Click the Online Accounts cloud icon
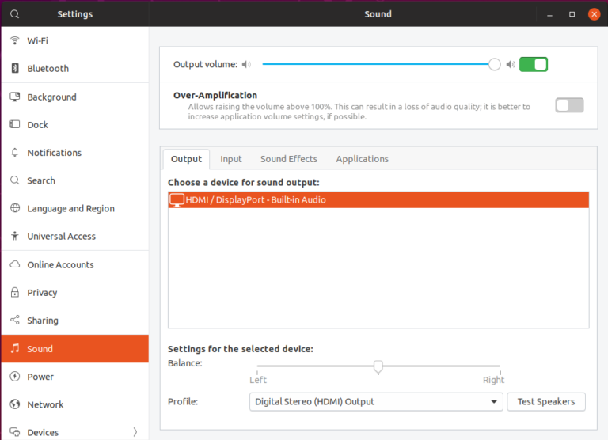 click(x=15, y=264)
